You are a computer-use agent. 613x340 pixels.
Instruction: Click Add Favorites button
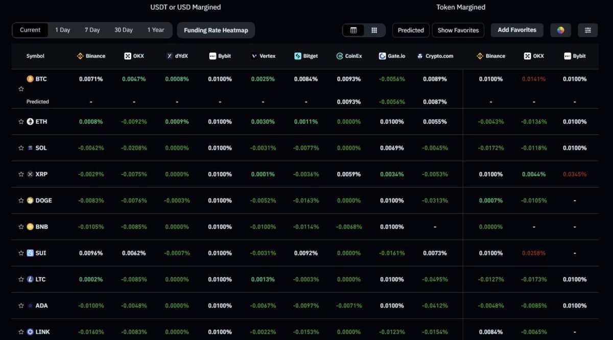point(517,30)
